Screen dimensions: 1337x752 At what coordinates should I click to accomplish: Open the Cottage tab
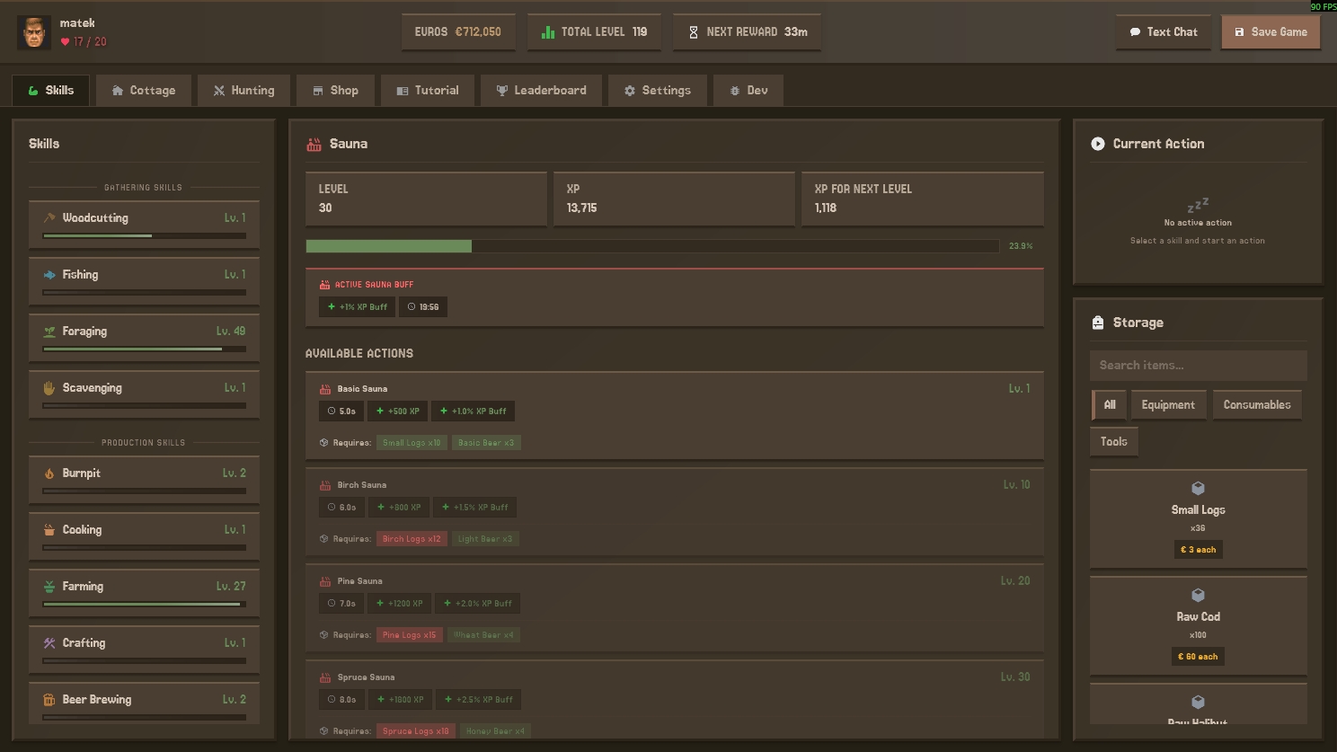(x=144, y=91)
